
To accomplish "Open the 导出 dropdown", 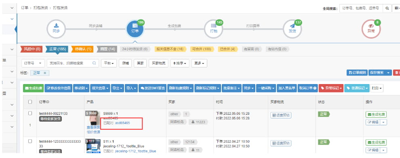I will pyautogui.click(x=118, y=88).
